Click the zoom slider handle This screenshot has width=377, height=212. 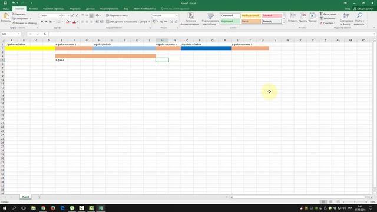(355, 202)
